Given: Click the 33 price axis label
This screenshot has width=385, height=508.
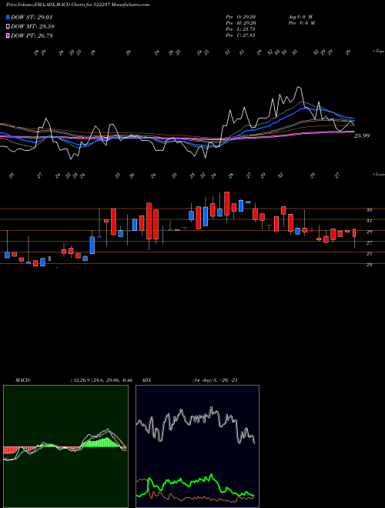Looking at the screenshot, I should coord(369,210).
